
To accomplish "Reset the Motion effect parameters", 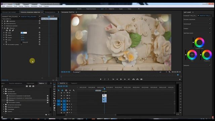I will pos(40,21).
